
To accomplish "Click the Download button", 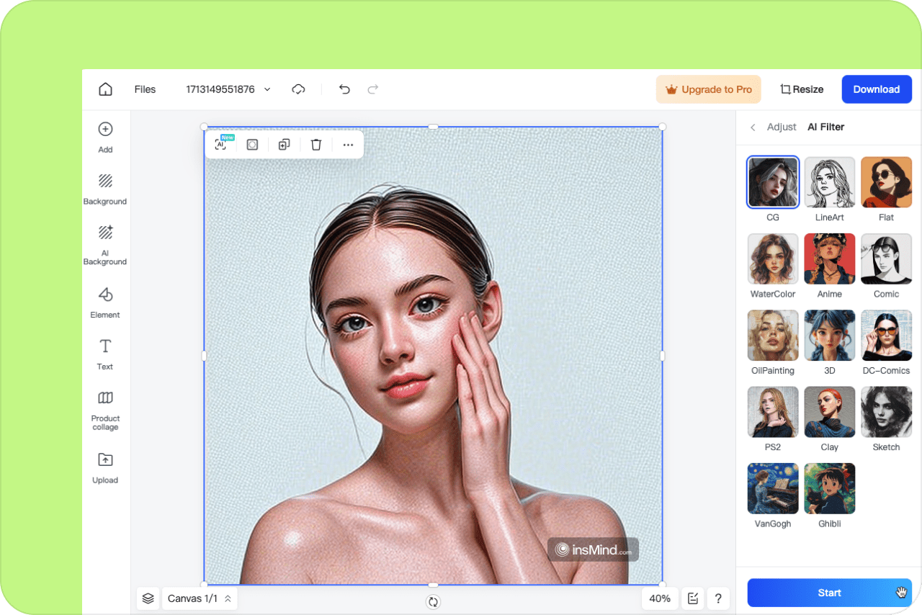I will (877, 89).
